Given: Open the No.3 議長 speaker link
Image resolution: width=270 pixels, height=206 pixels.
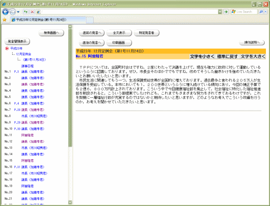Looking at the screenshot, I should tap(33, 84).
